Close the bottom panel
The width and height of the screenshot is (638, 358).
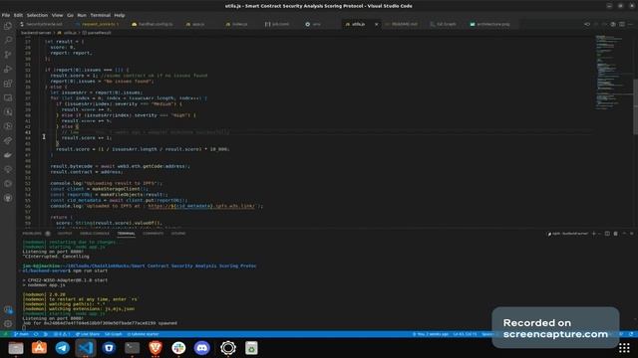(x=631, y=234)
